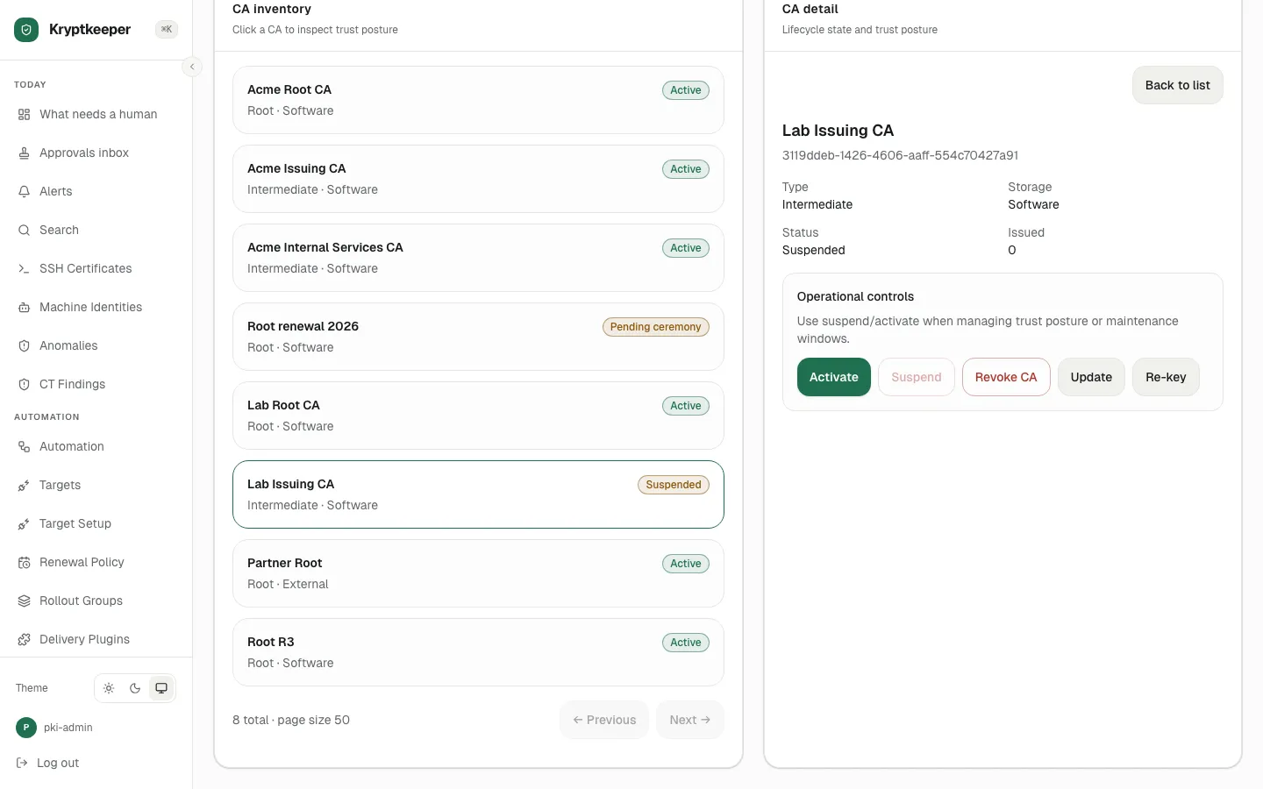Click the Renewal Policy calendar icon
1263x789 pixels.
pyautogui.click(x=24, y=563)
